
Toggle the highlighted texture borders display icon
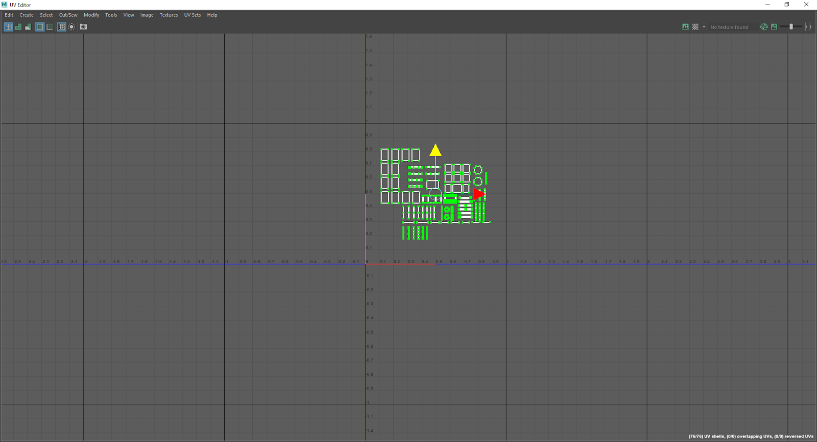click(x=40, y=27)
